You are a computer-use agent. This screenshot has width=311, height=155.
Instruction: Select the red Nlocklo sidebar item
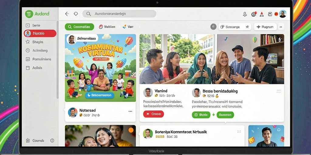[40, 33]
